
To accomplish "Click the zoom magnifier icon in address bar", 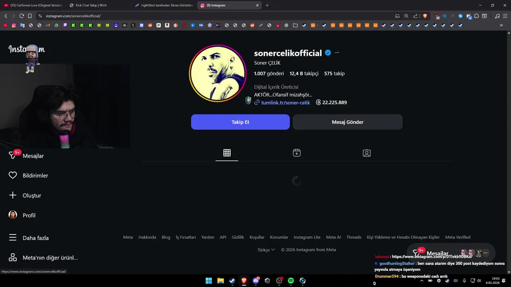I will coord(406,16).
